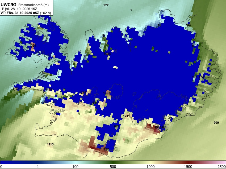
Task: Click the dark red 1500 region of the legend
Action: (188, 162)
